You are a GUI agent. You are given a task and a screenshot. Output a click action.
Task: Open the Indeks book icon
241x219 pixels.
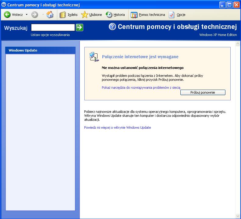[x=62, y=15]
